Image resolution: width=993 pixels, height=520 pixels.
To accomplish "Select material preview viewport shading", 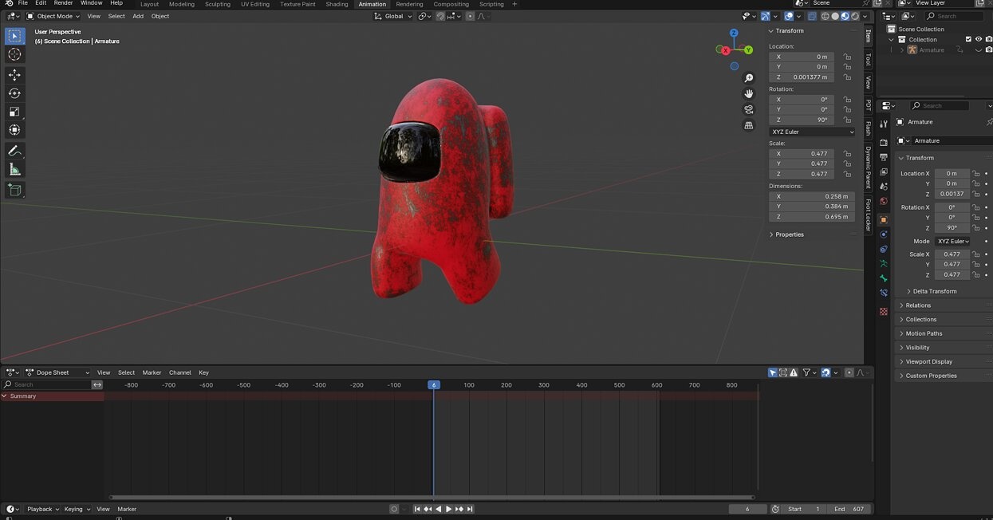I will [x=845, y=16].
